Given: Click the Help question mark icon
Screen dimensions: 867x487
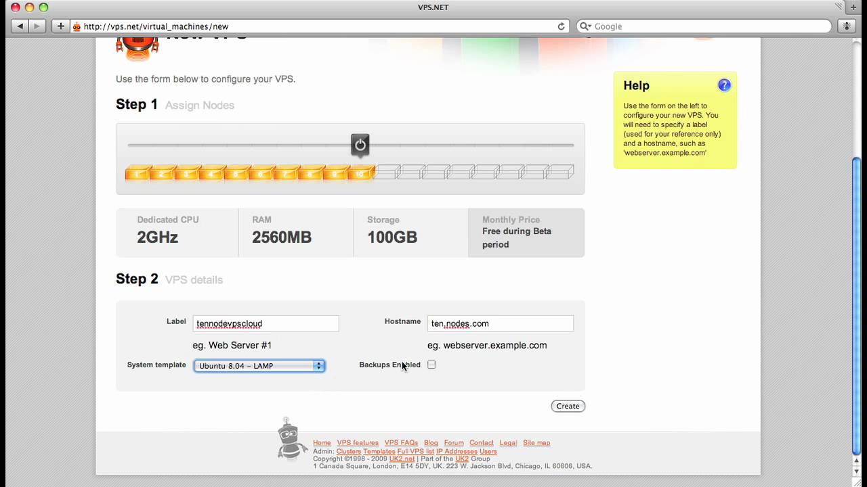Looking at the screenshot, I should tap(724, 85).
